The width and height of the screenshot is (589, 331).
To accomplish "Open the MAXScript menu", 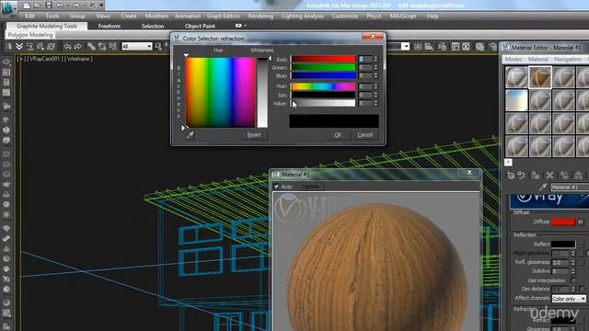I will coord(403,17).
